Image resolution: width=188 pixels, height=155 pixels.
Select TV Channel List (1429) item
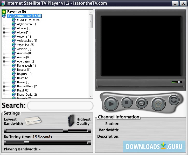point(24,16)
